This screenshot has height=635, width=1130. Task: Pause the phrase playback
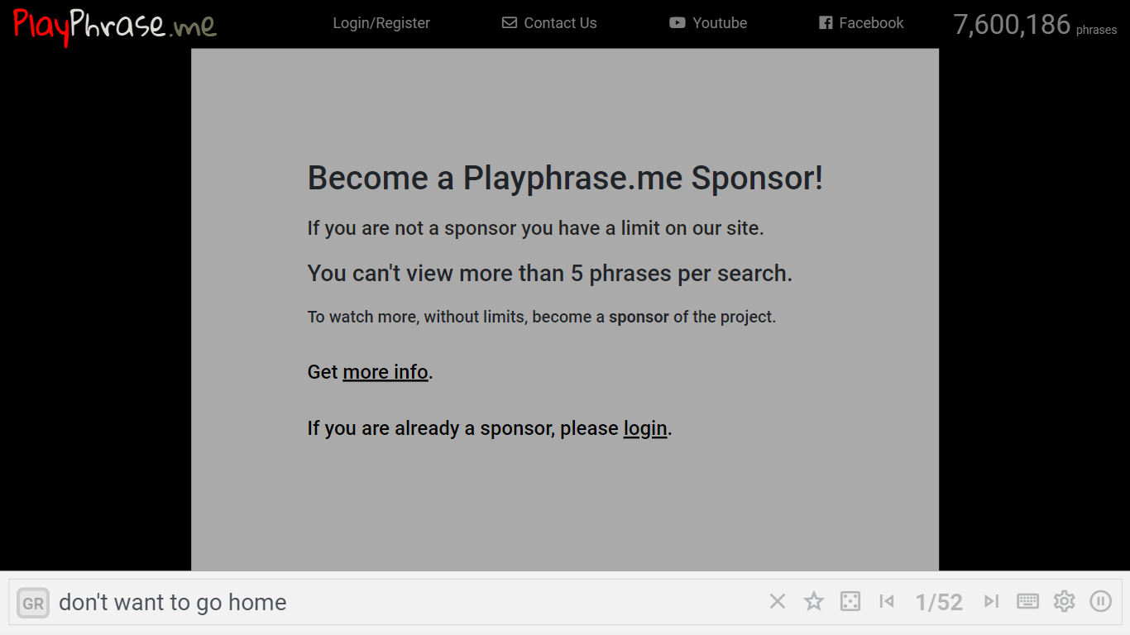1100,602
